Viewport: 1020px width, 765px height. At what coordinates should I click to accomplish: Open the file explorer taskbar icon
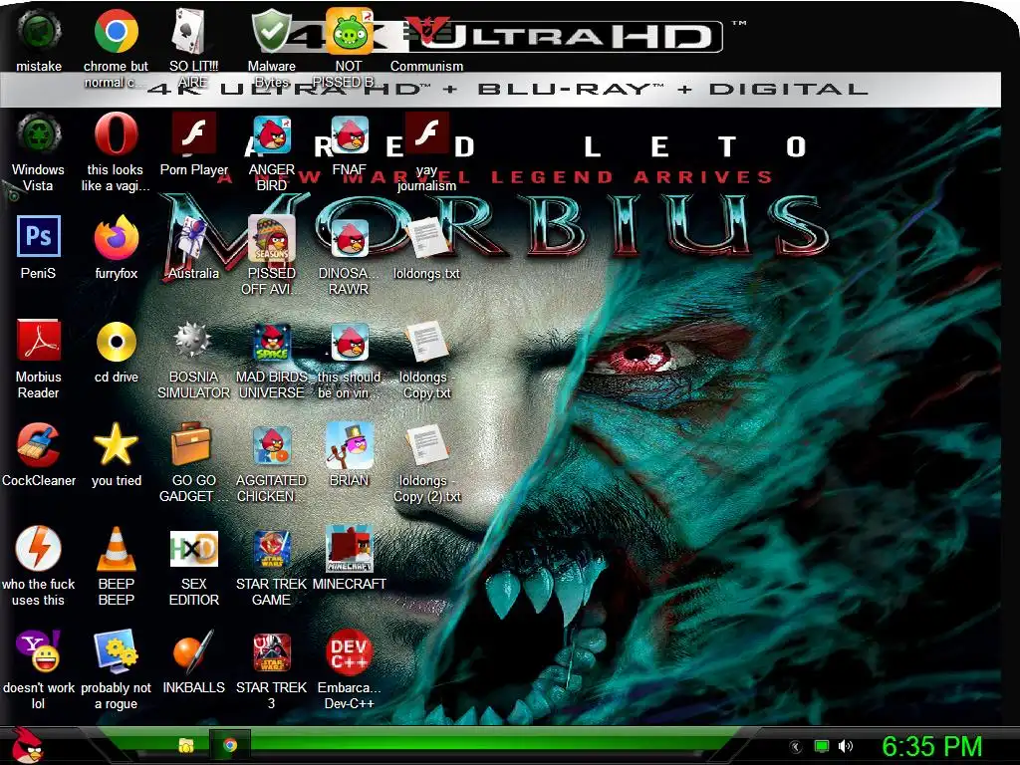[186, 745]
